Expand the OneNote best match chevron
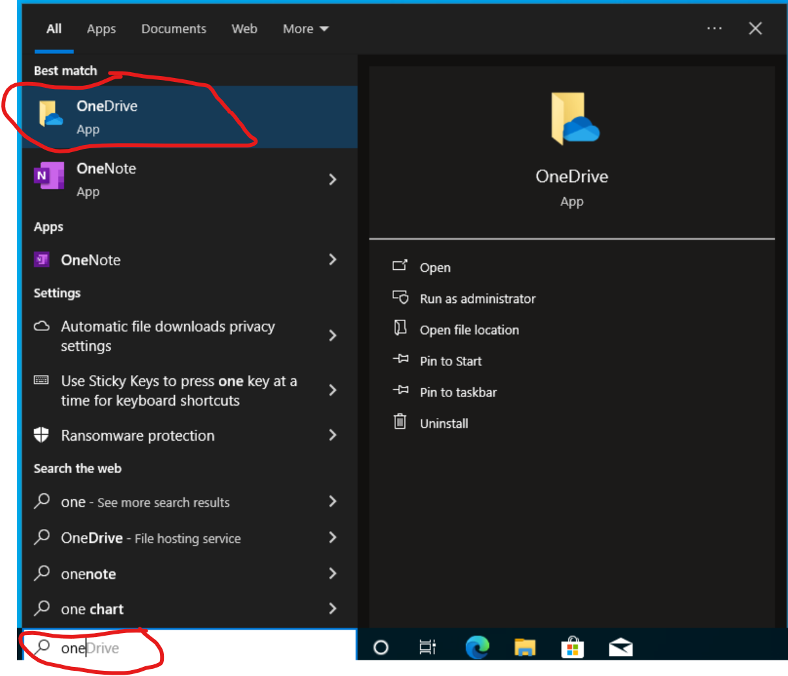The image size is (788, 676). point(333,179)
